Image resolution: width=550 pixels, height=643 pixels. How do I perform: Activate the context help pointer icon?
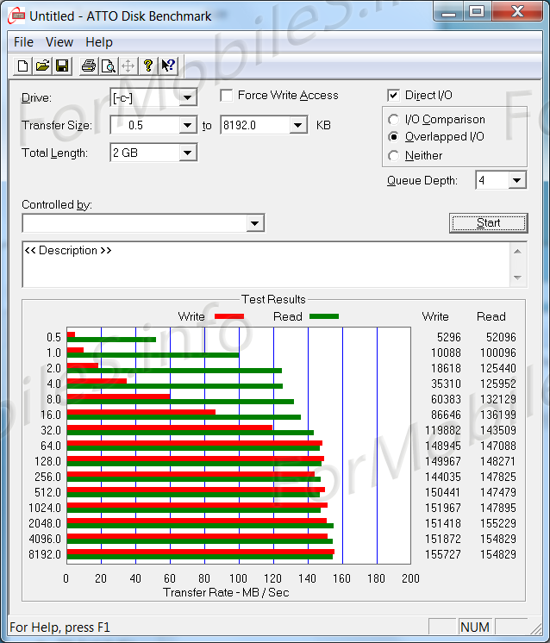coord(168,66)
